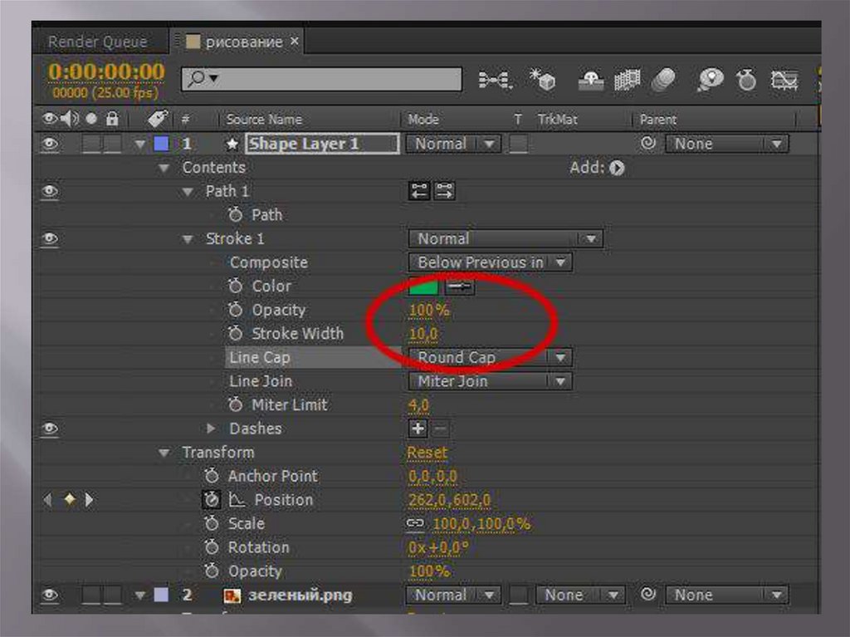850x637 pixels.
Task: Hide the зеленый.png layer eye icon
Action: (x=50, y=595)
